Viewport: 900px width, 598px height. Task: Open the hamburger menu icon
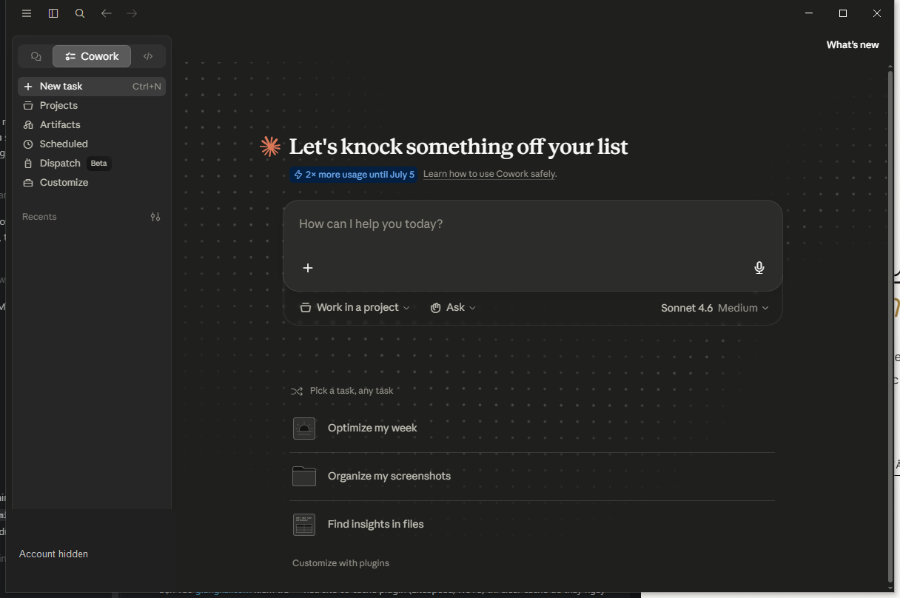[x=27, y=13]
